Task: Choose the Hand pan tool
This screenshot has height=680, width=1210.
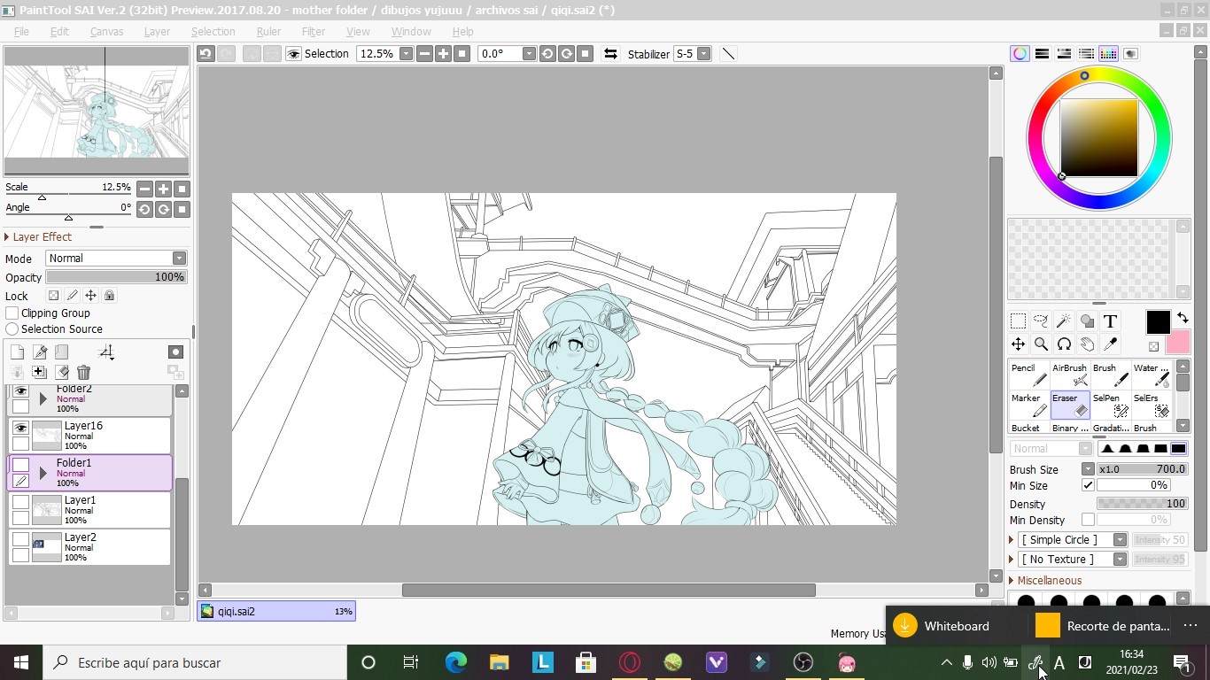Action: 1087,344
